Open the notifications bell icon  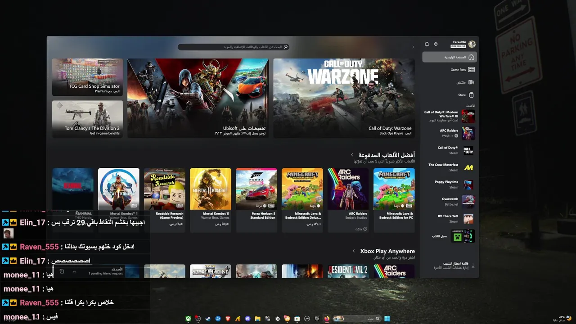pyautogui.click(x=427, y=44)
